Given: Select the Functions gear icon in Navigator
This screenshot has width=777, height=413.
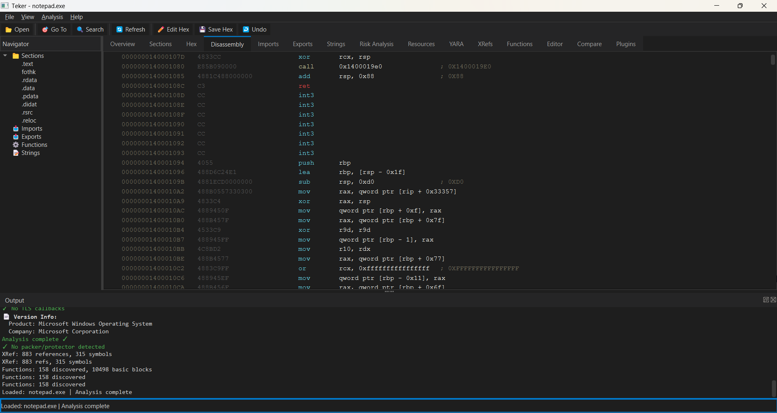Looking at the screenshot, I should tap(16, 145).
